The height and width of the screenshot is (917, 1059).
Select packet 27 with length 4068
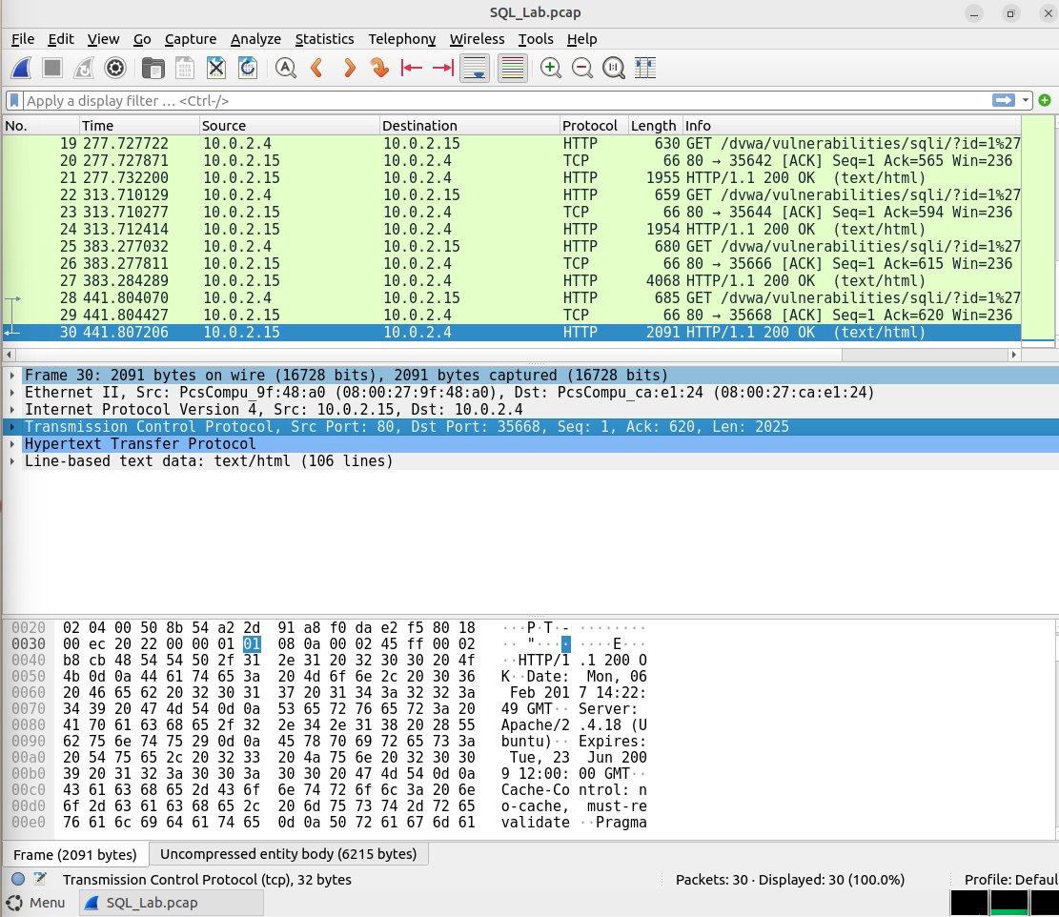[x=511, y=281]
